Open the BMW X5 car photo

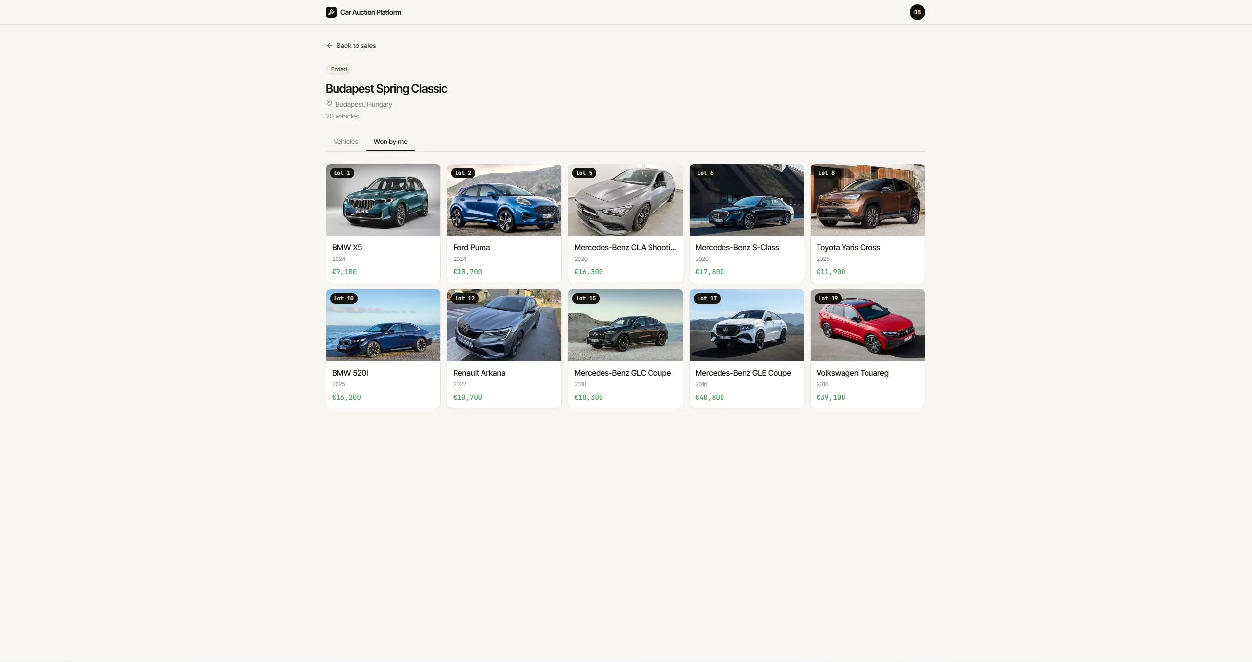[x=383, y=200]
